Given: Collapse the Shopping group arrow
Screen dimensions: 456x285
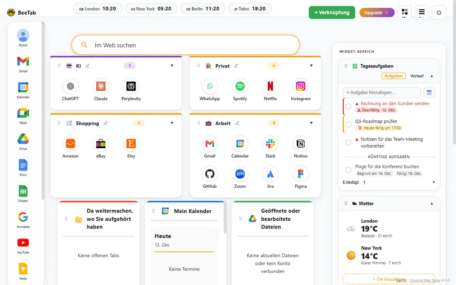Looking at the screenshot, I should [x=172, y=123].
